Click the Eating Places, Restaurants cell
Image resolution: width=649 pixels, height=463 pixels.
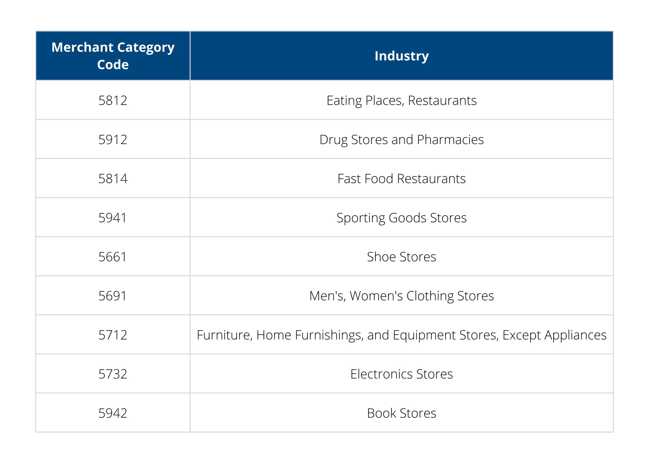coord(402,100)
